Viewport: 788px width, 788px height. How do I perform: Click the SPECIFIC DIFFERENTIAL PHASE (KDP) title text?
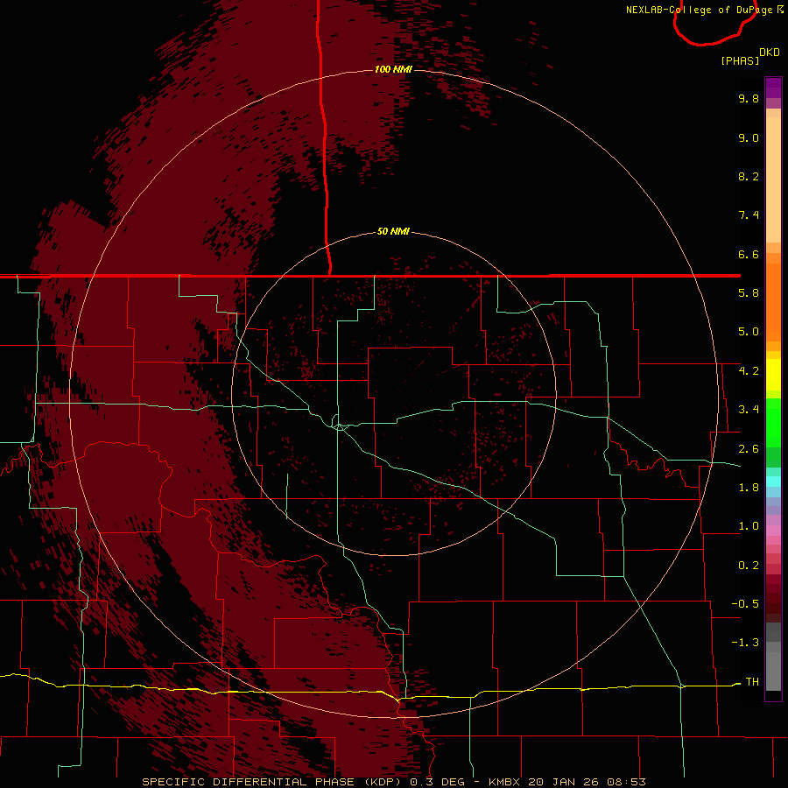tap(272, 782)
